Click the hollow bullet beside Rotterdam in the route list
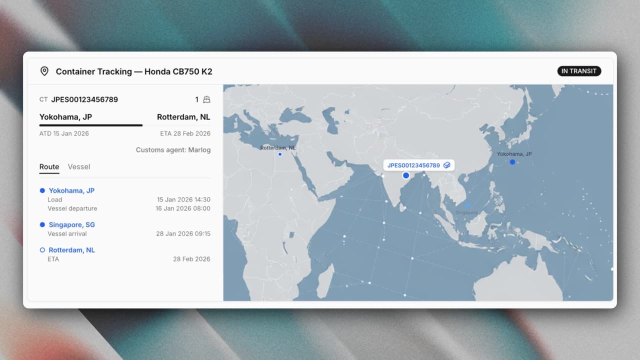The height and width of the screenshot is (360, 640). pyautogui.click(x=42, y=250)
